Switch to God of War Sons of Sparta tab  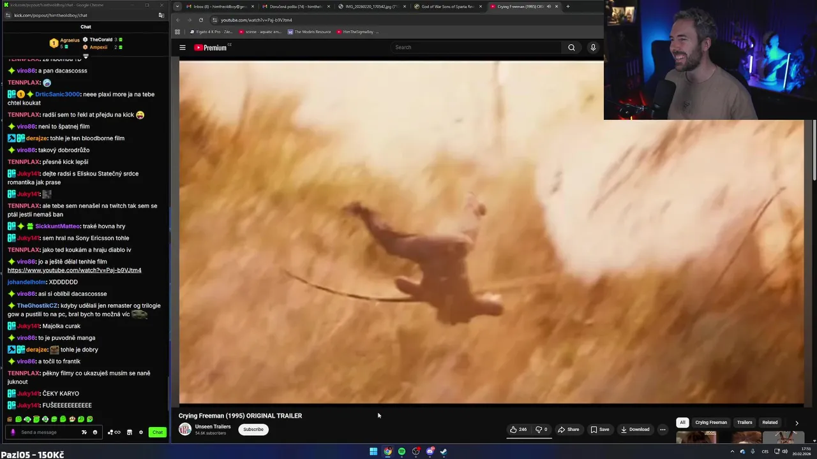pos(447,6)
